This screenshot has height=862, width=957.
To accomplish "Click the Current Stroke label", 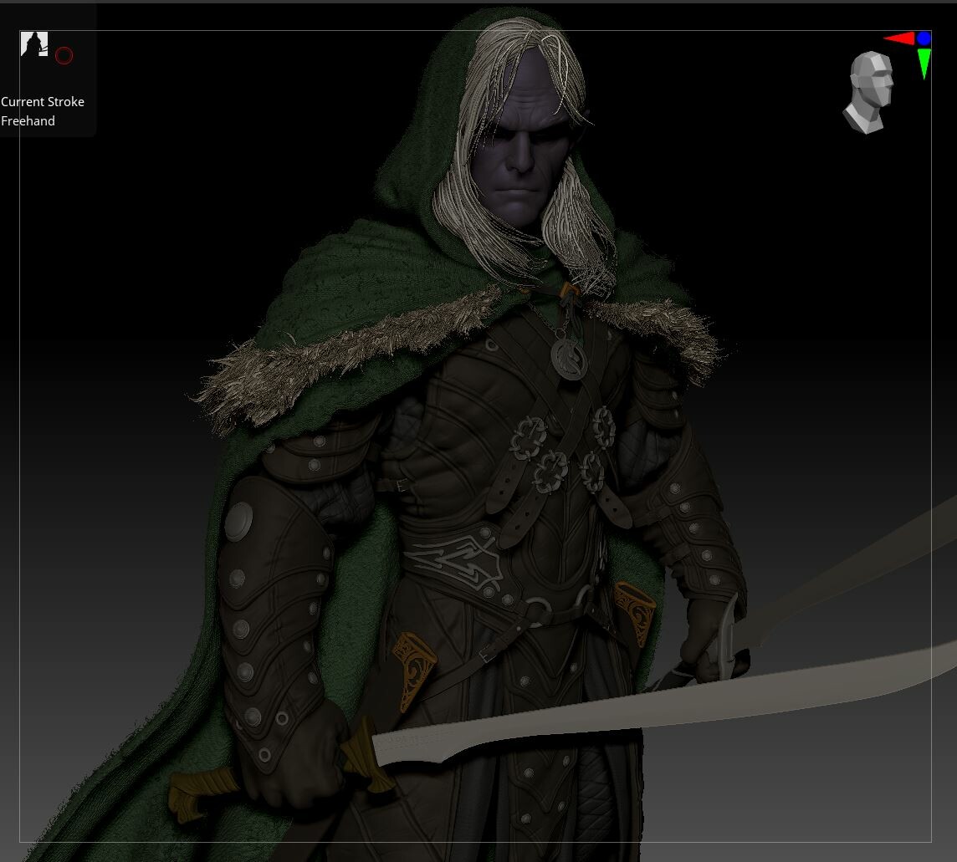I will tap(43, 102).
